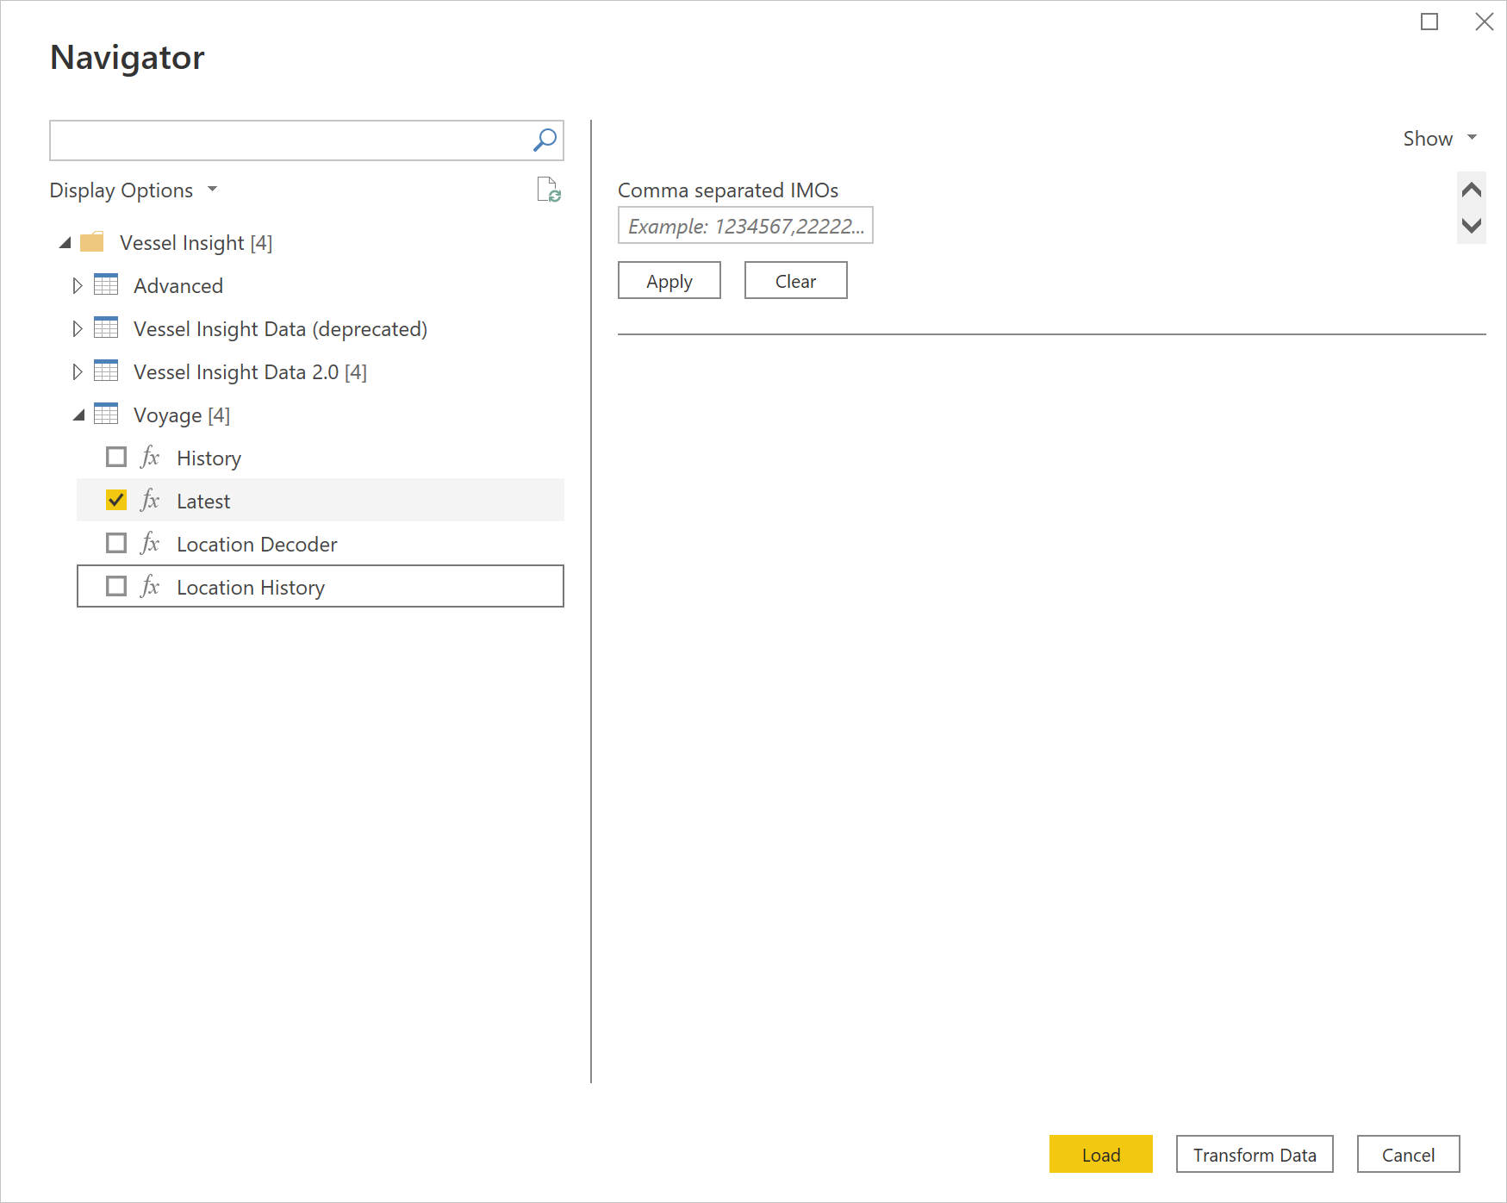Click the fx icon beside Location Decoder
The image size is (1507, 1203).
point(150,543)
